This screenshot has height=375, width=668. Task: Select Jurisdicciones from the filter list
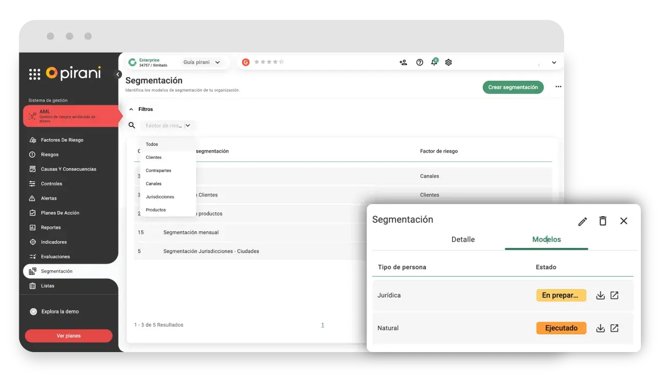tap(160, 197)
